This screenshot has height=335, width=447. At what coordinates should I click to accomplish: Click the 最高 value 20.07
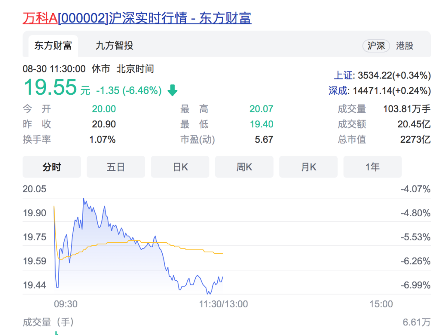click(x=262, y=109)
